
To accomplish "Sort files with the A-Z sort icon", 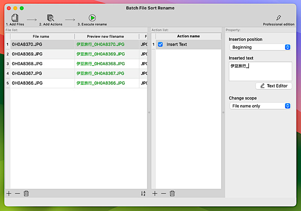I will 143,193.
